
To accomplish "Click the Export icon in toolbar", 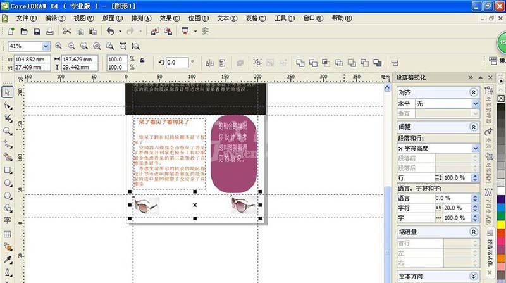I will (168, 31).
